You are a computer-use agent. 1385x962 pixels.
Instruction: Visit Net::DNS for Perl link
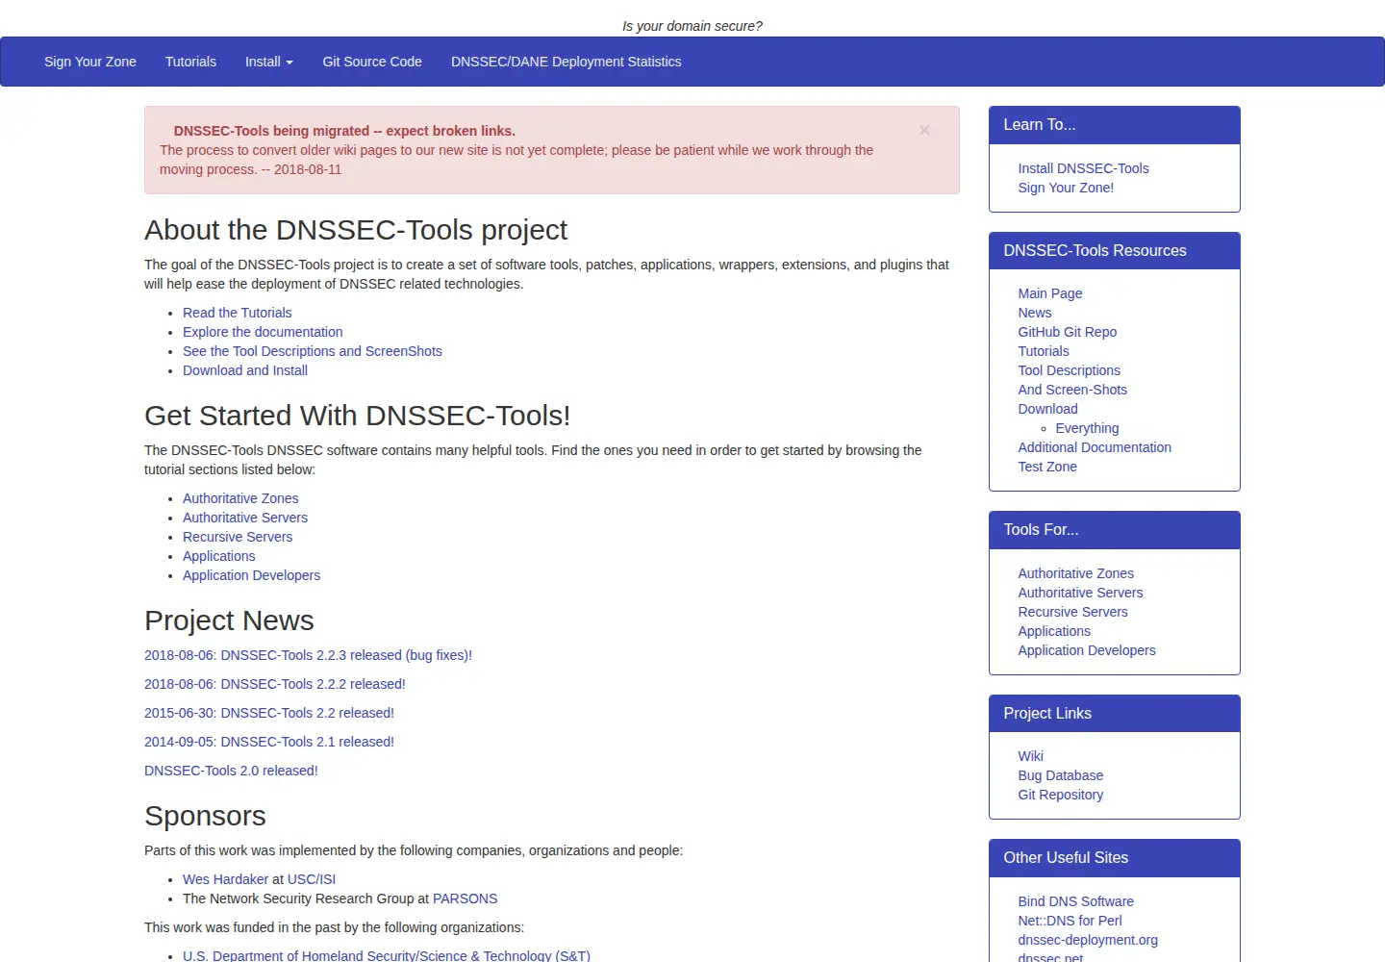(1070, 921)
